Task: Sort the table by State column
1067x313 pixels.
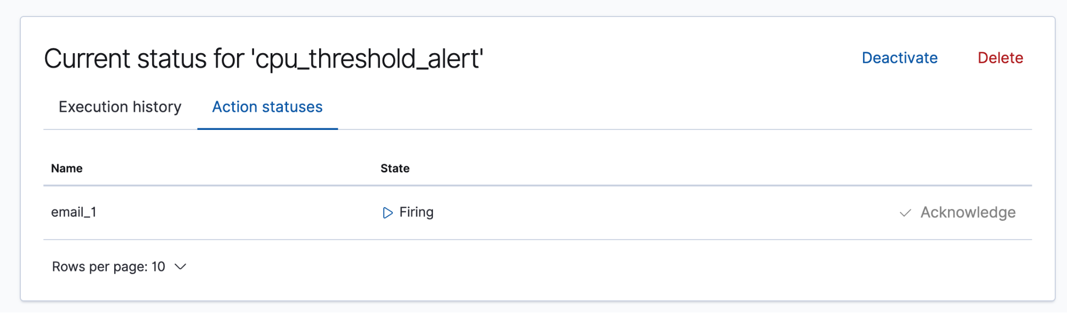Action: 394,168
